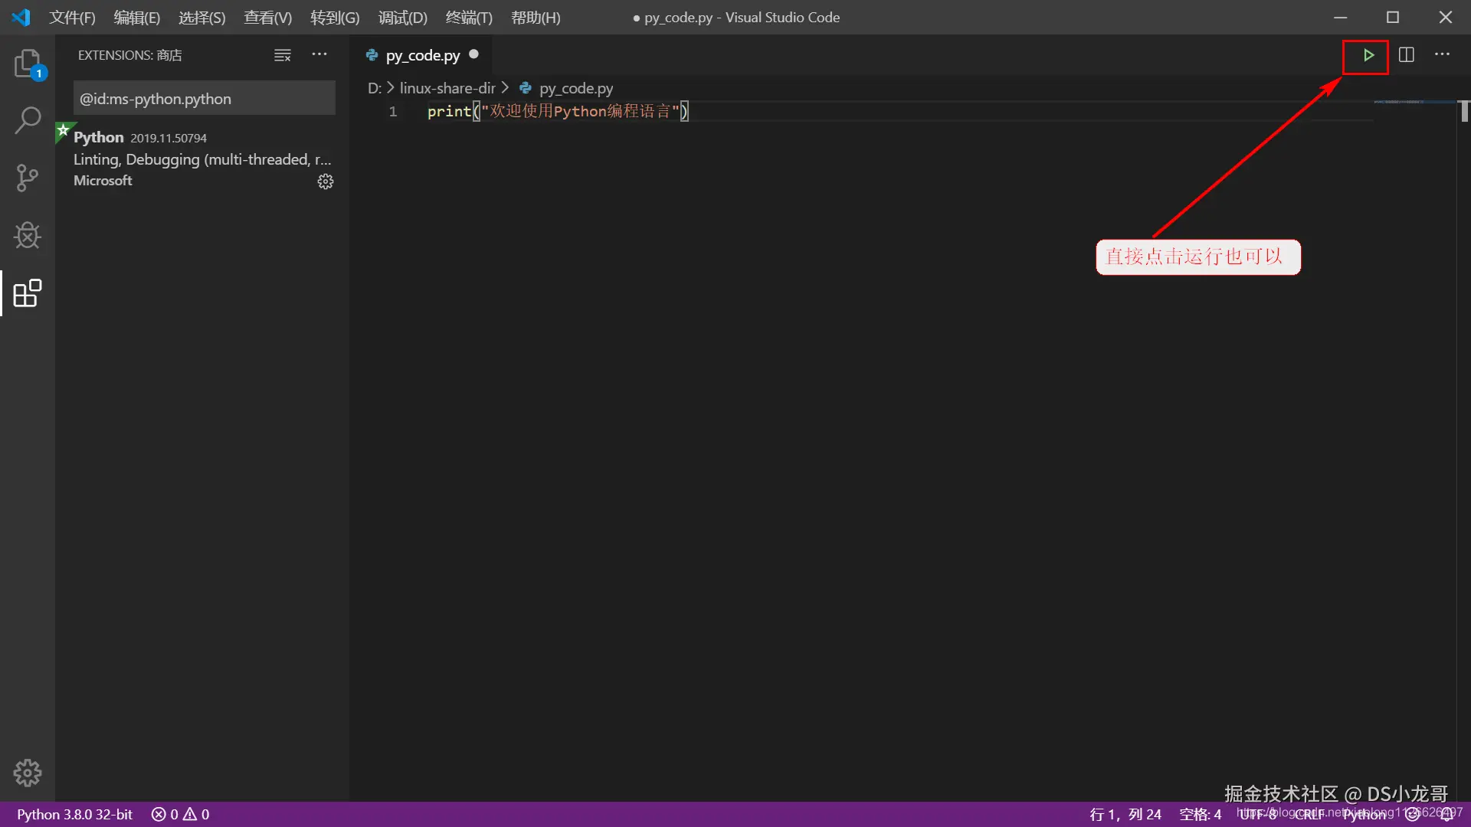Click the Extensions view icon
Viewport: 1471px width, 827px height.
(28, 293)
